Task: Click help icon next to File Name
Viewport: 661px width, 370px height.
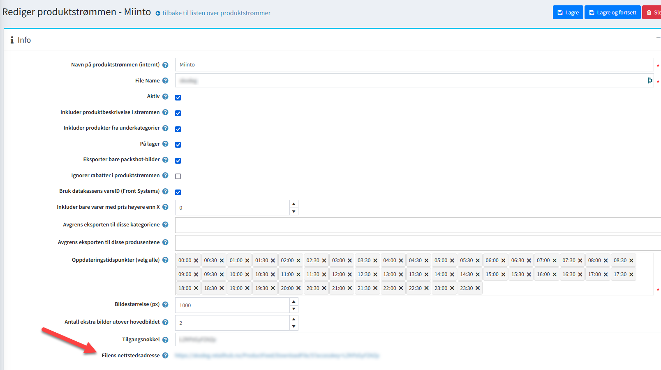Action: click(x=165, y=81)
